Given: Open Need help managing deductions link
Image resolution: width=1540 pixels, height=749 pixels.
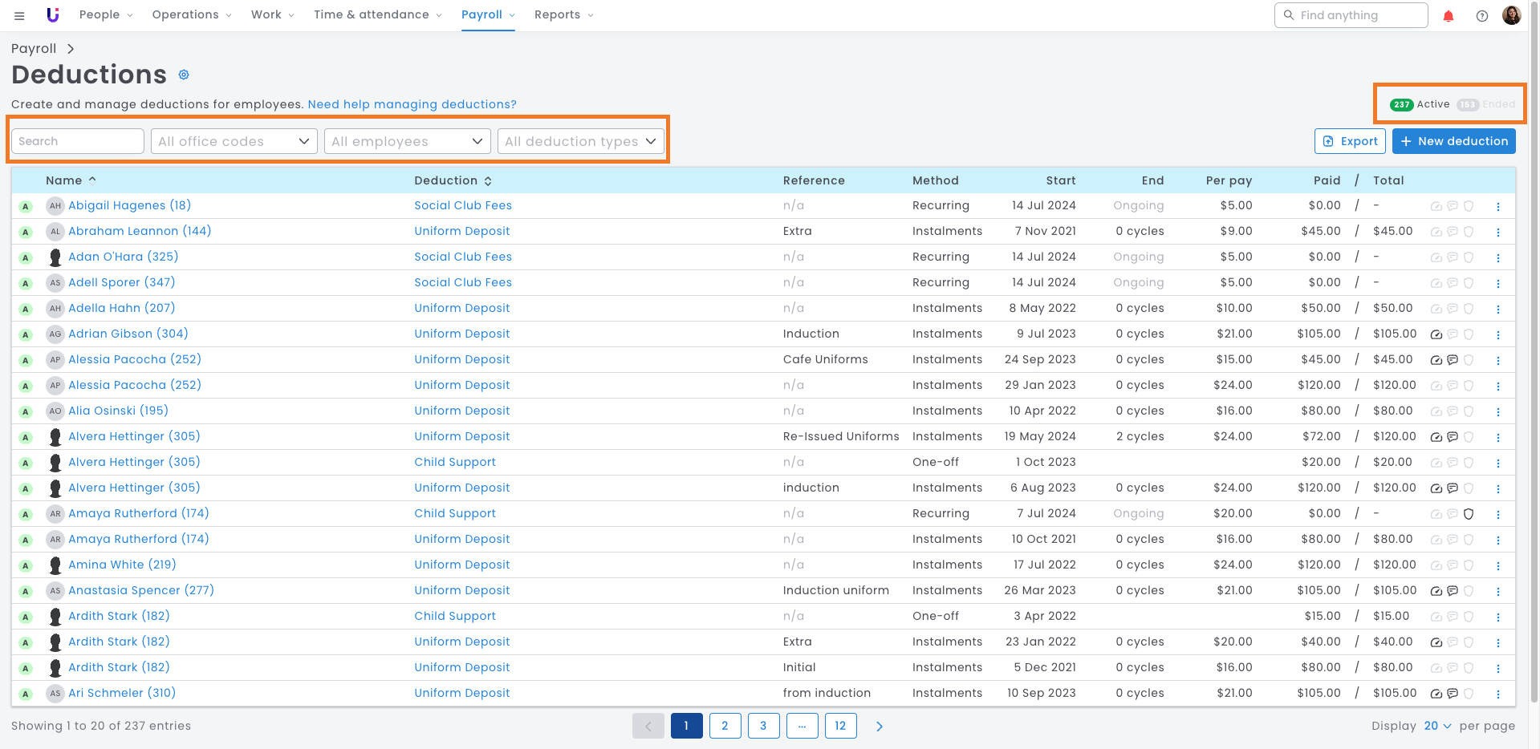Looking at the screenshot, I should 412,104.
